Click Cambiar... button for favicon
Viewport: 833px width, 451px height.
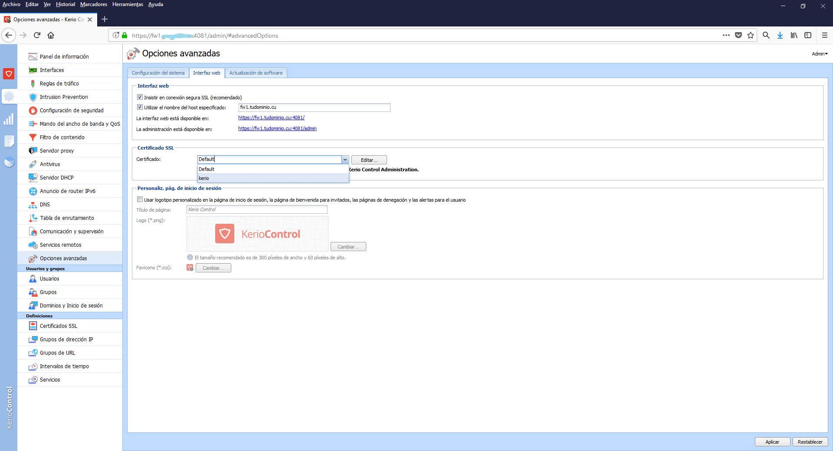213,268
